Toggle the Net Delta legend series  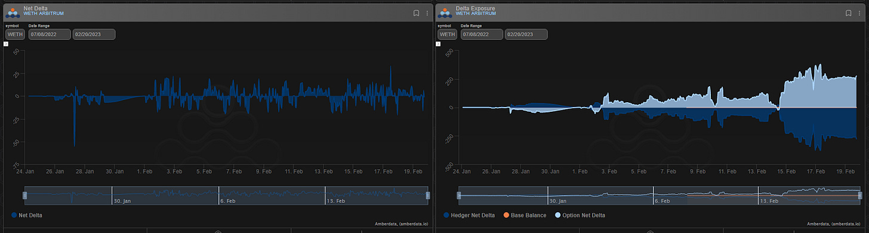tap(27, 215)
